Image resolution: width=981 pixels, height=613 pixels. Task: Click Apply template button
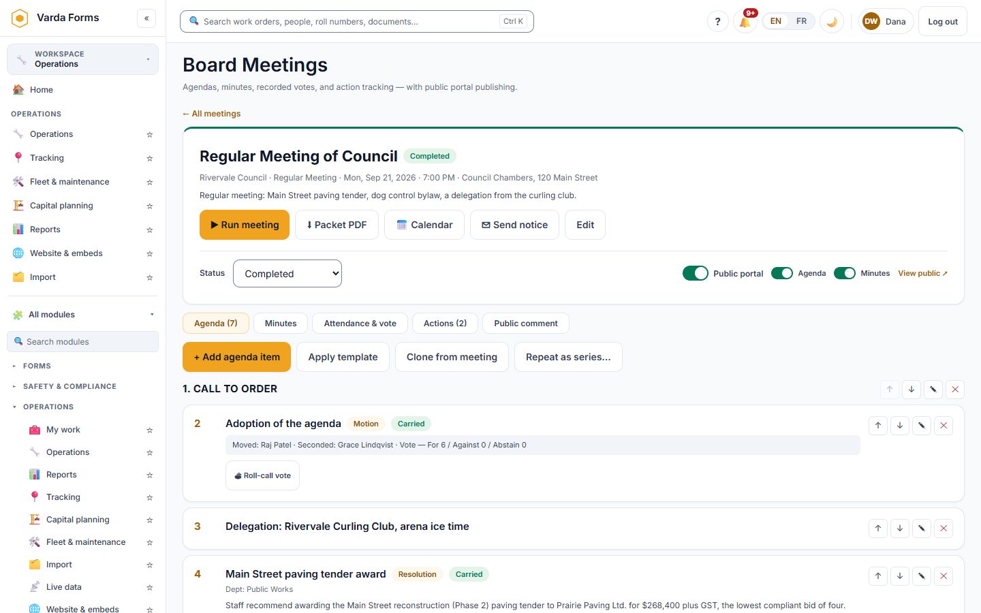[x=343, y=357]
